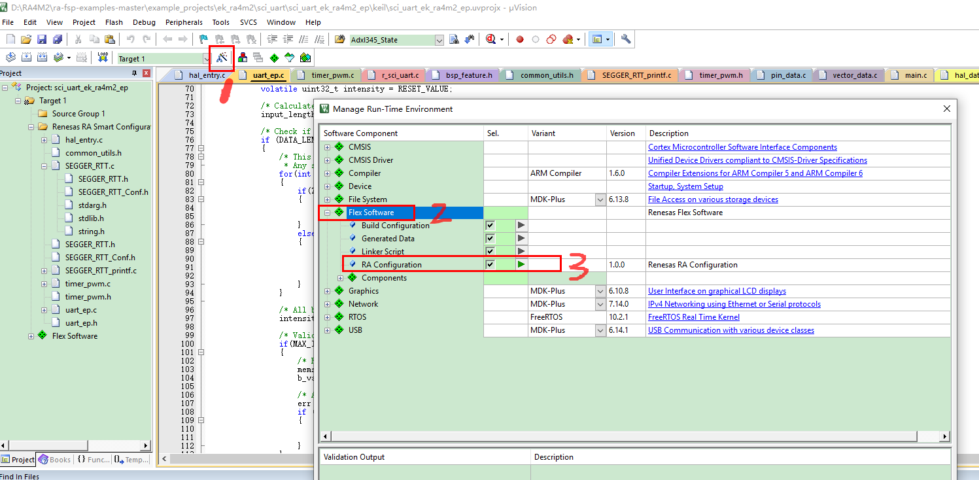Open Manage Project Items icon
This screenshot has width=979, height=480.
pos(243,58)
